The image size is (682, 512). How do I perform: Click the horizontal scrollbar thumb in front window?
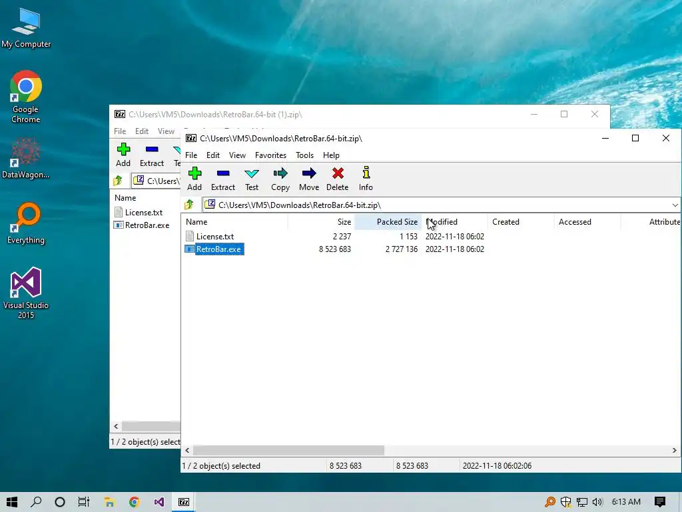coord(288,450)
